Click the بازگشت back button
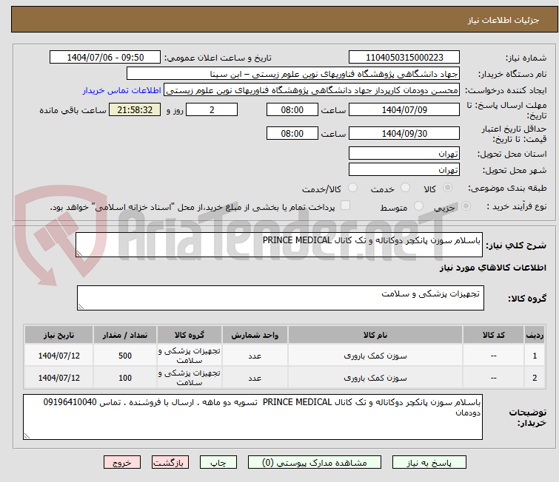Screen dimensions: 559x482 click(x=170, y=463)
